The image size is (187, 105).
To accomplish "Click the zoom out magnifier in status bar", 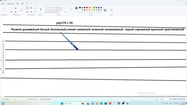I will pos(171,99).
